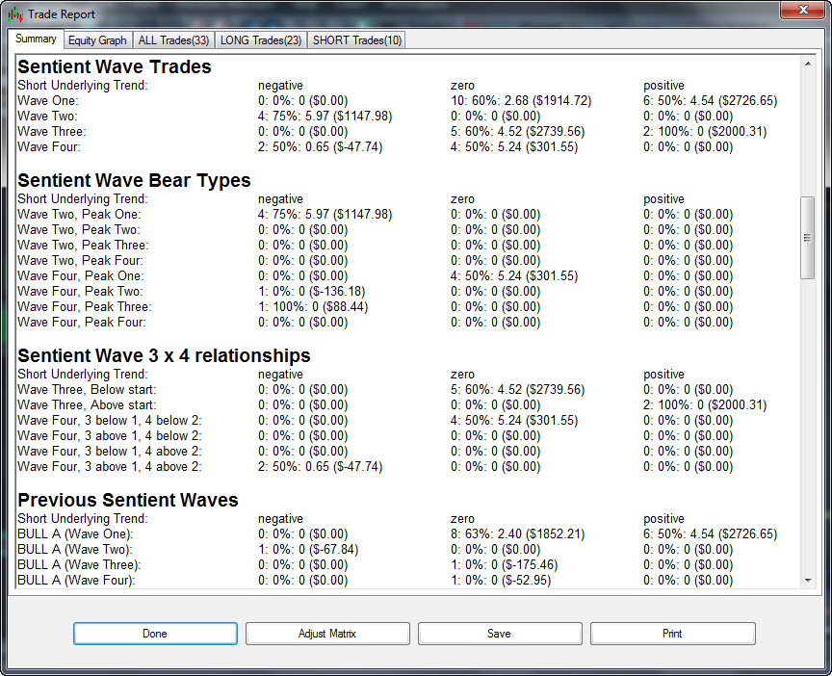
Task: Click 'Wave Three, Above start:' label
Action: click(87, 404)
